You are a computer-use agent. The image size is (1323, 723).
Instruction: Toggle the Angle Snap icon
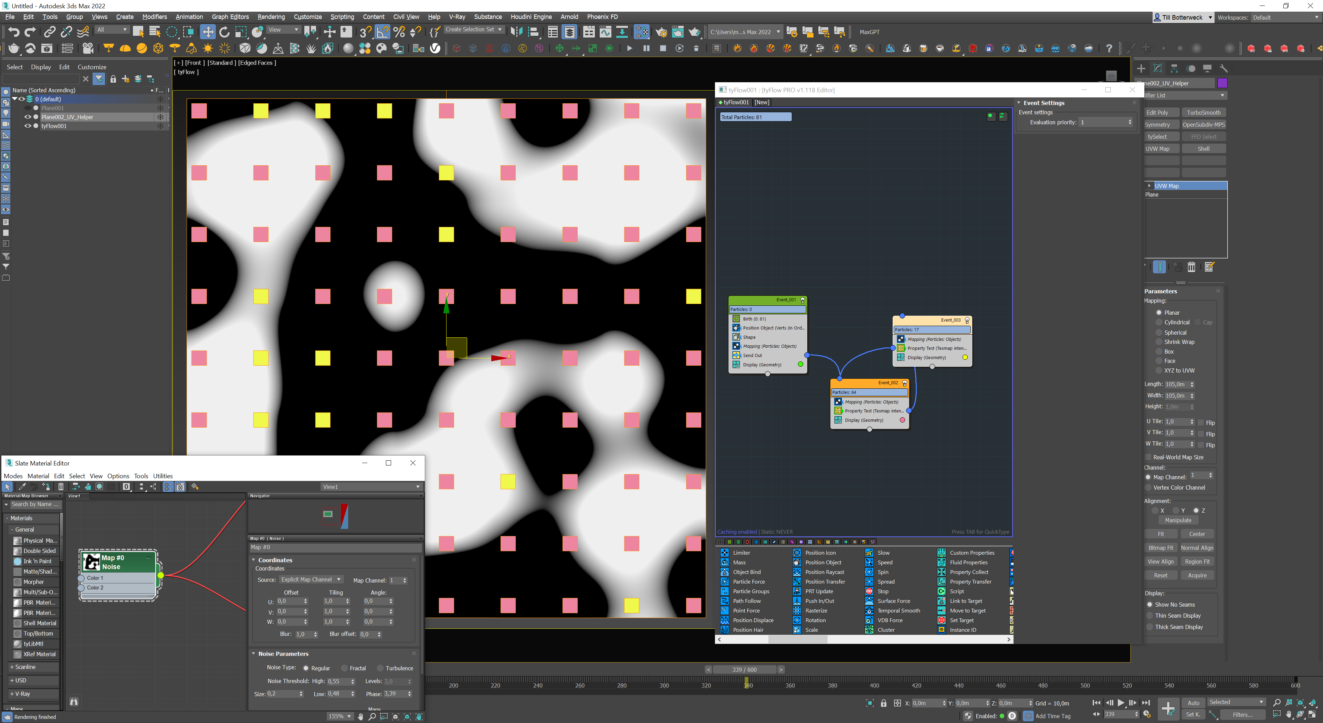382,32
